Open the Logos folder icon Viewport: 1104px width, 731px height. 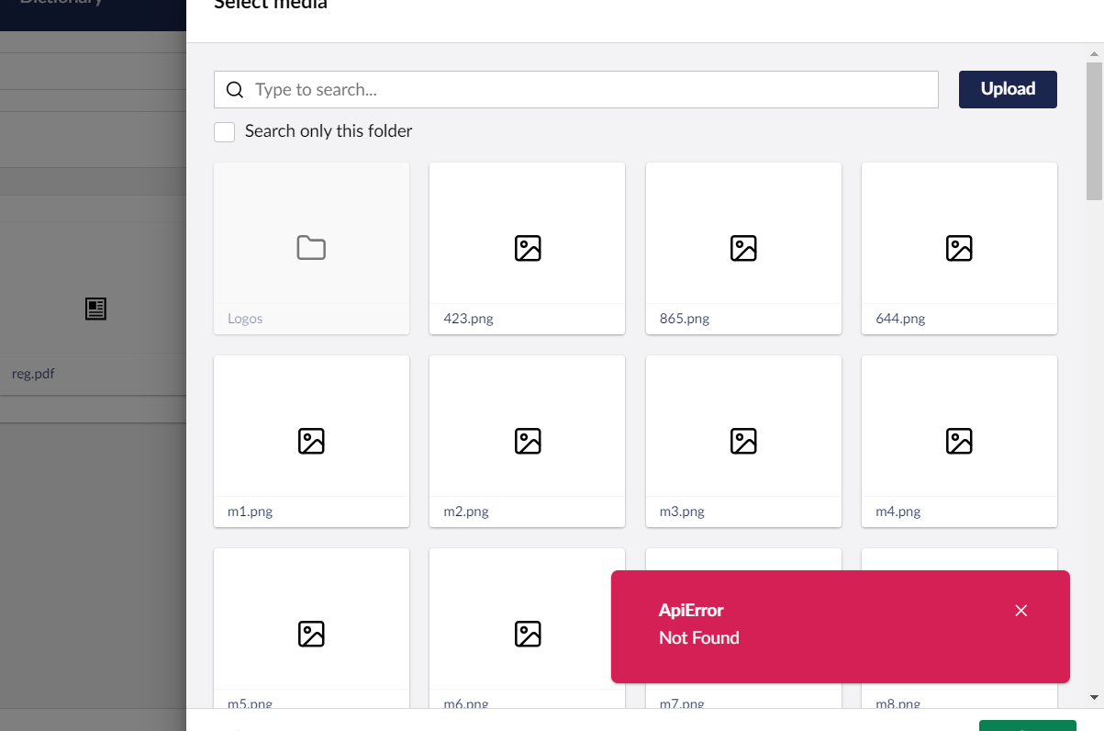[311, 248]
